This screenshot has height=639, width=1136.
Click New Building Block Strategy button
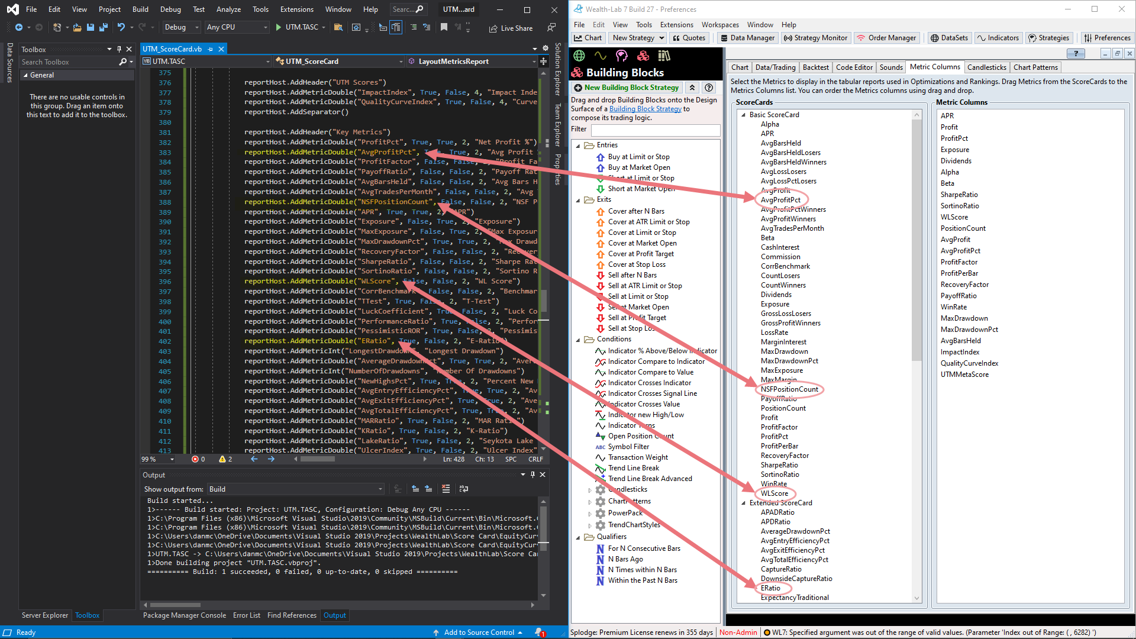pyautogui.click(x=627, y=88)
